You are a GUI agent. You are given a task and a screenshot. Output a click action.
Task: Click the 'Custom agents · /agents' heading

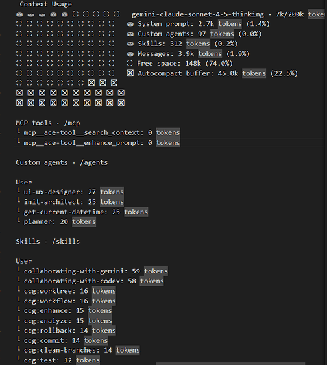coord(62,162)
